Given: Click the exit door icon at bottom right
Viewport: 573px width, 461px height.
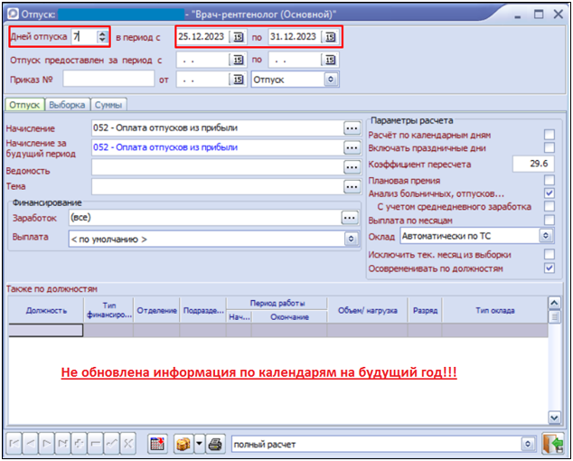Looking at the screenshot, I should tap(553, 444).
